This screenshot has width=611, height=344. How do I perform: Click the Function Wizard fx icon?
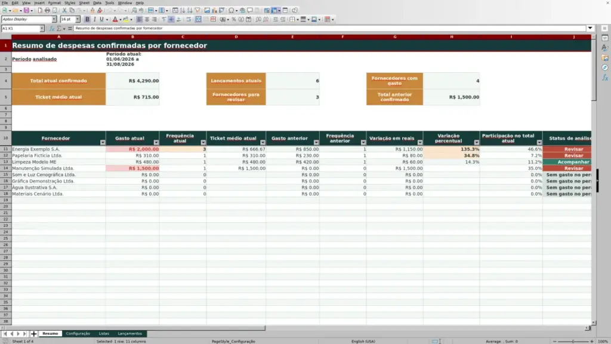tap(51, 29)
